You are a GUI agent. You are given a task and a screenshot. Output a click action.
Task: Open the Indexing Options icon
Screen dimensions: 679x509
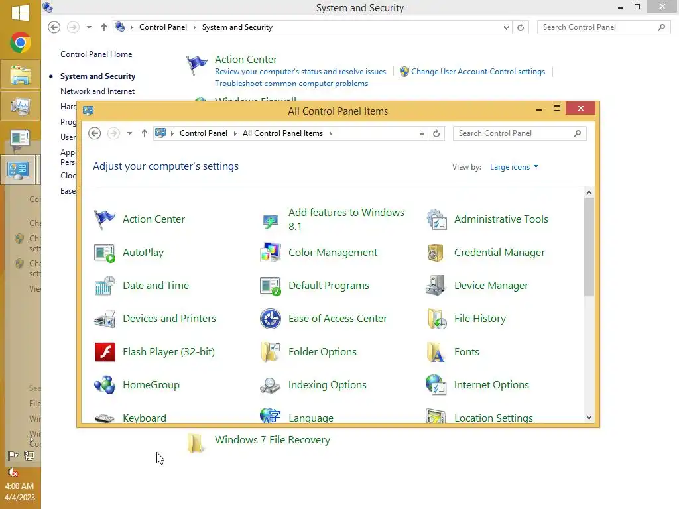point(271,385)
